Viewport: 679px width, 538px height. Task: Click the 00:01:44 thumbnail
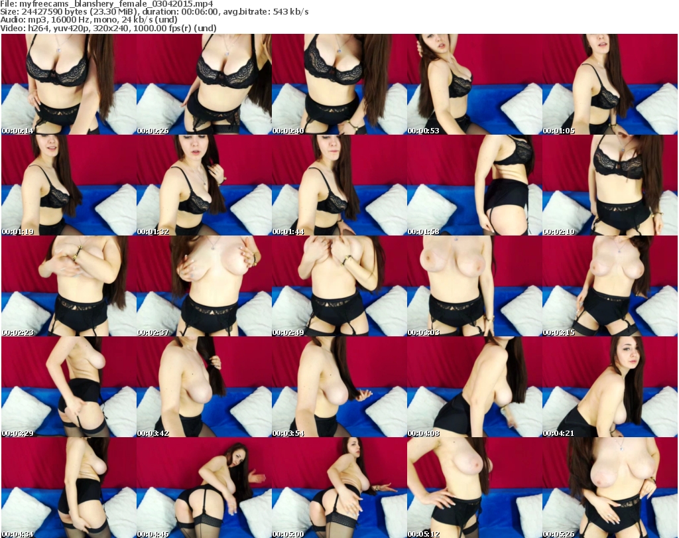pos(339,185)
